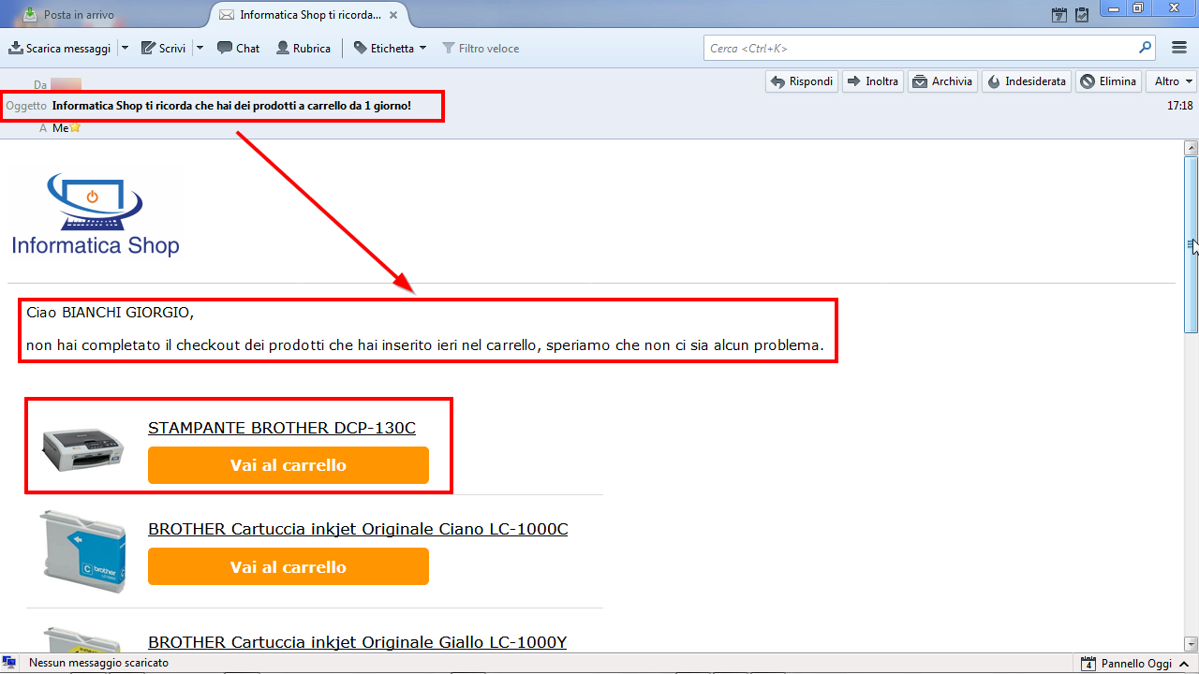Click the 17:18 message time

click(1180, 106)
